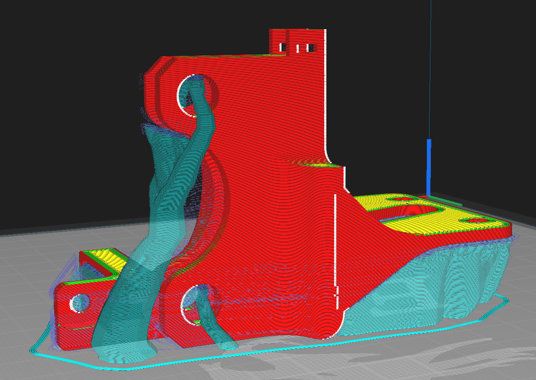The width and height of the screenshot is (536, 380).
Task: Click the thick blue vertical axis bar
Action: point(429,168)
